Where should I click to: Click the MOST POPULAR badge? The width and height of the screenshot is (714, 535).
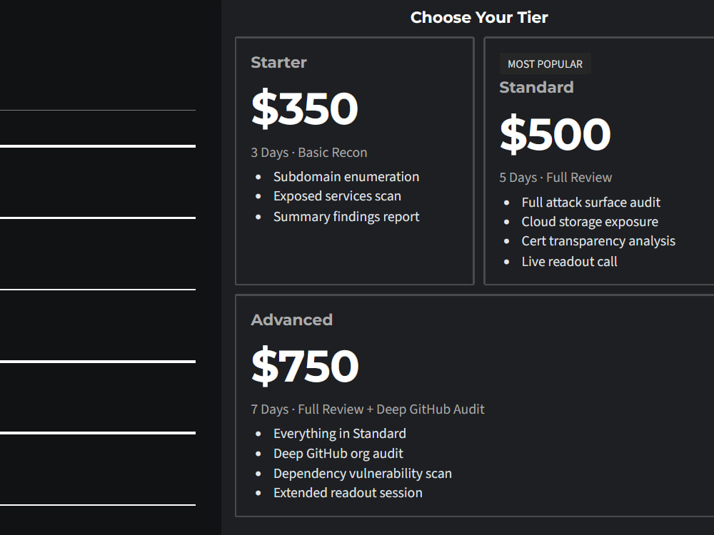(545, 64)
